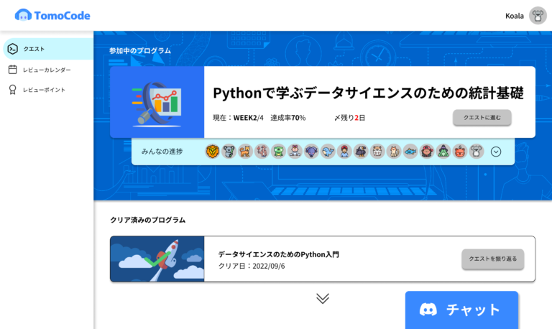552x329 pixels.
Task: Click the レビューカレンダー calendar icon
Action: (x=13, y=69)
